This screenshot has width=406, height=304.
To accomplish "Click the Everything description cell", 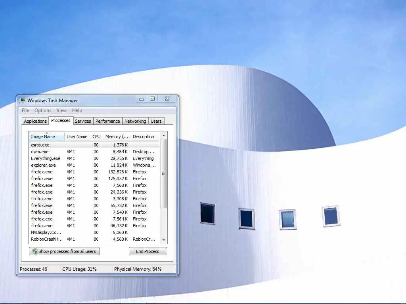I will click(x=143, y=158).
